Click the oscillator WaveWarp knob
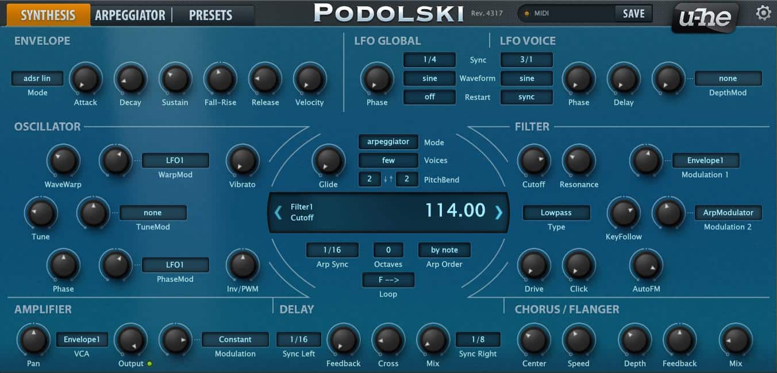 (63, 161)
